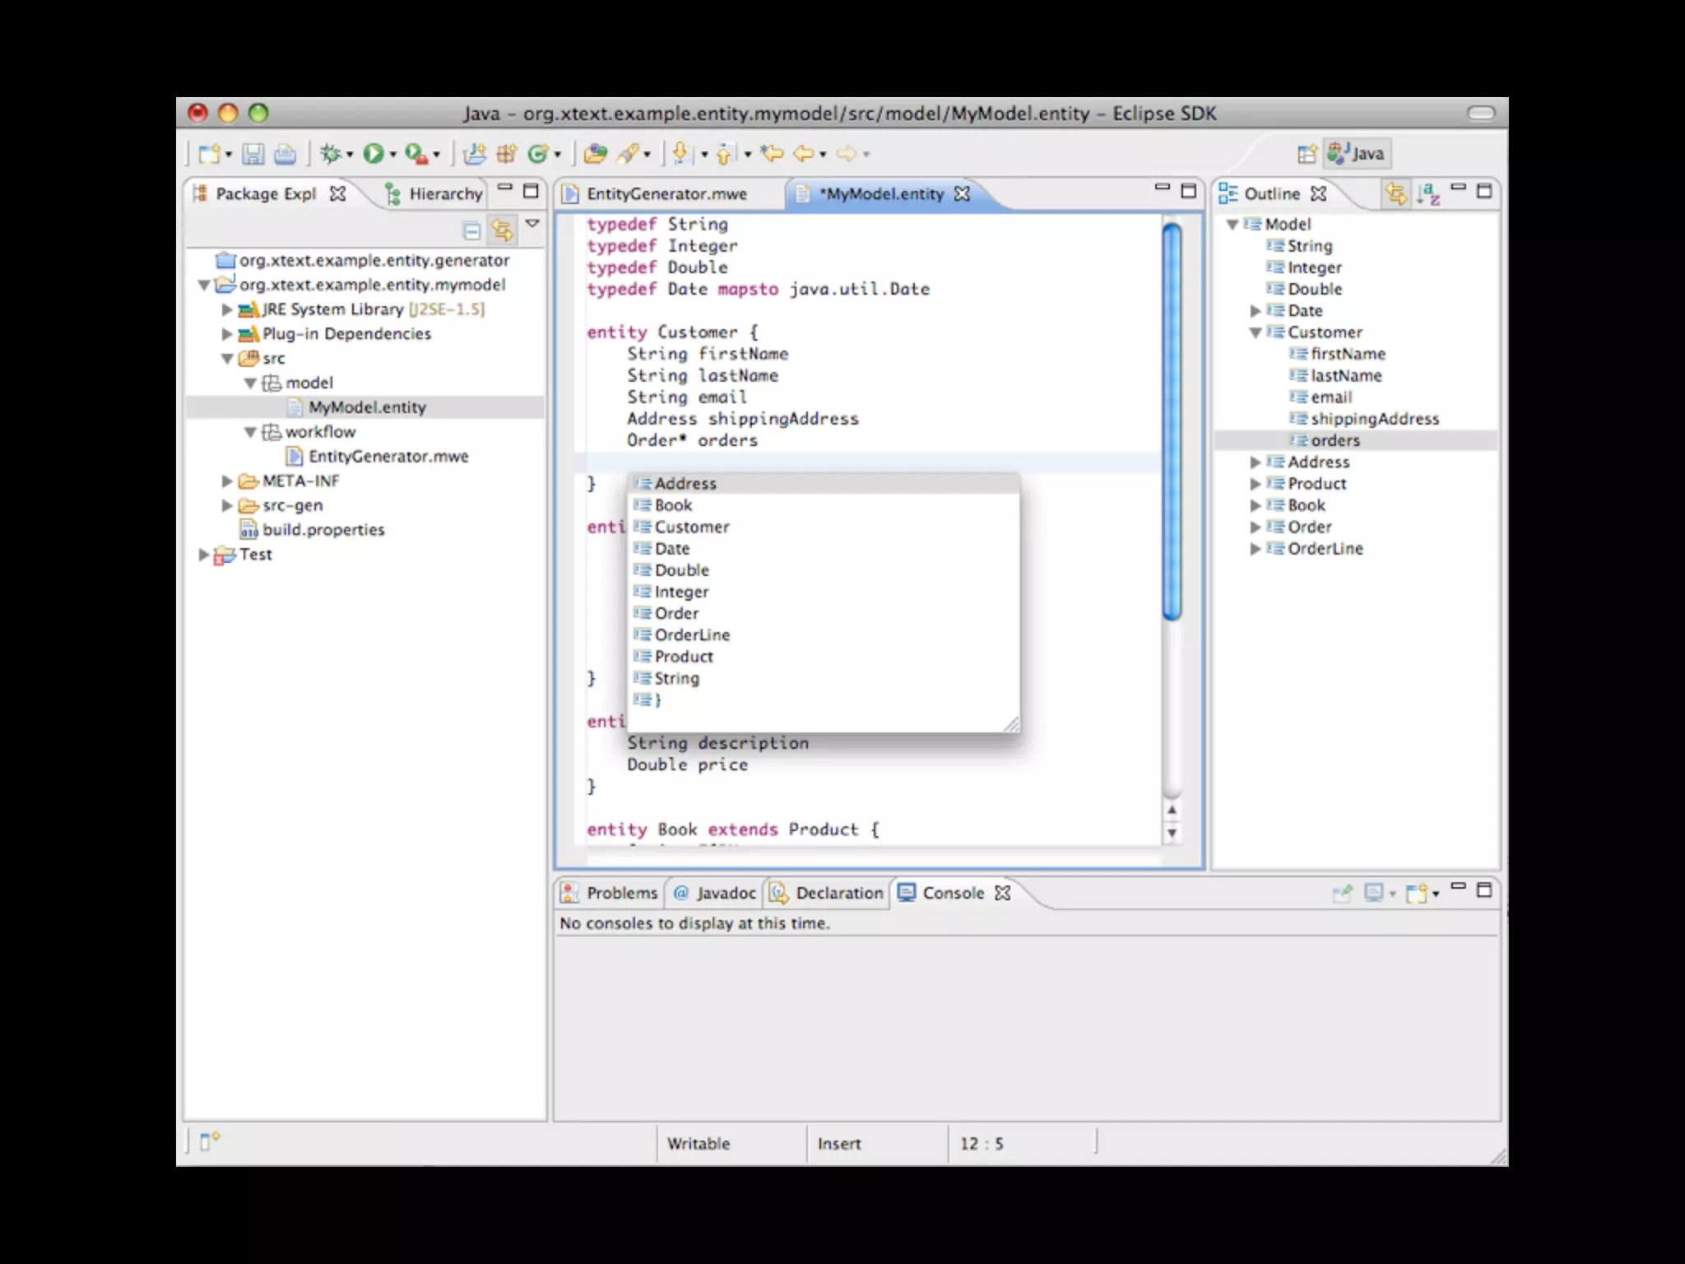
Task: Toggle alphabetical sort in Outline view
Action: [1429, 194]
